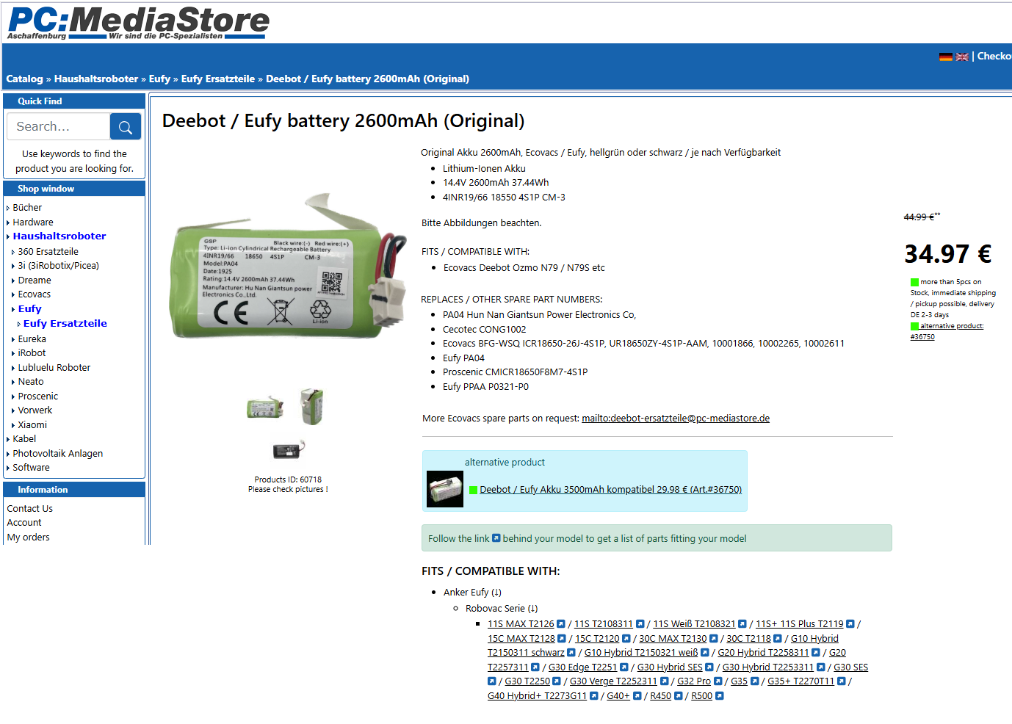Open the alternative product thumbnail image

(x=445, y=489)
